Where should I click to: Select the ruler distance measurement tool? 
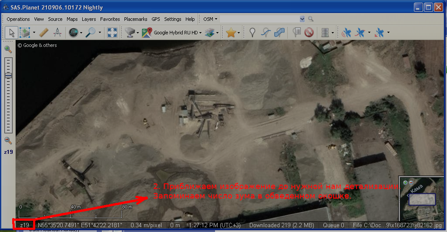point(43,33)
